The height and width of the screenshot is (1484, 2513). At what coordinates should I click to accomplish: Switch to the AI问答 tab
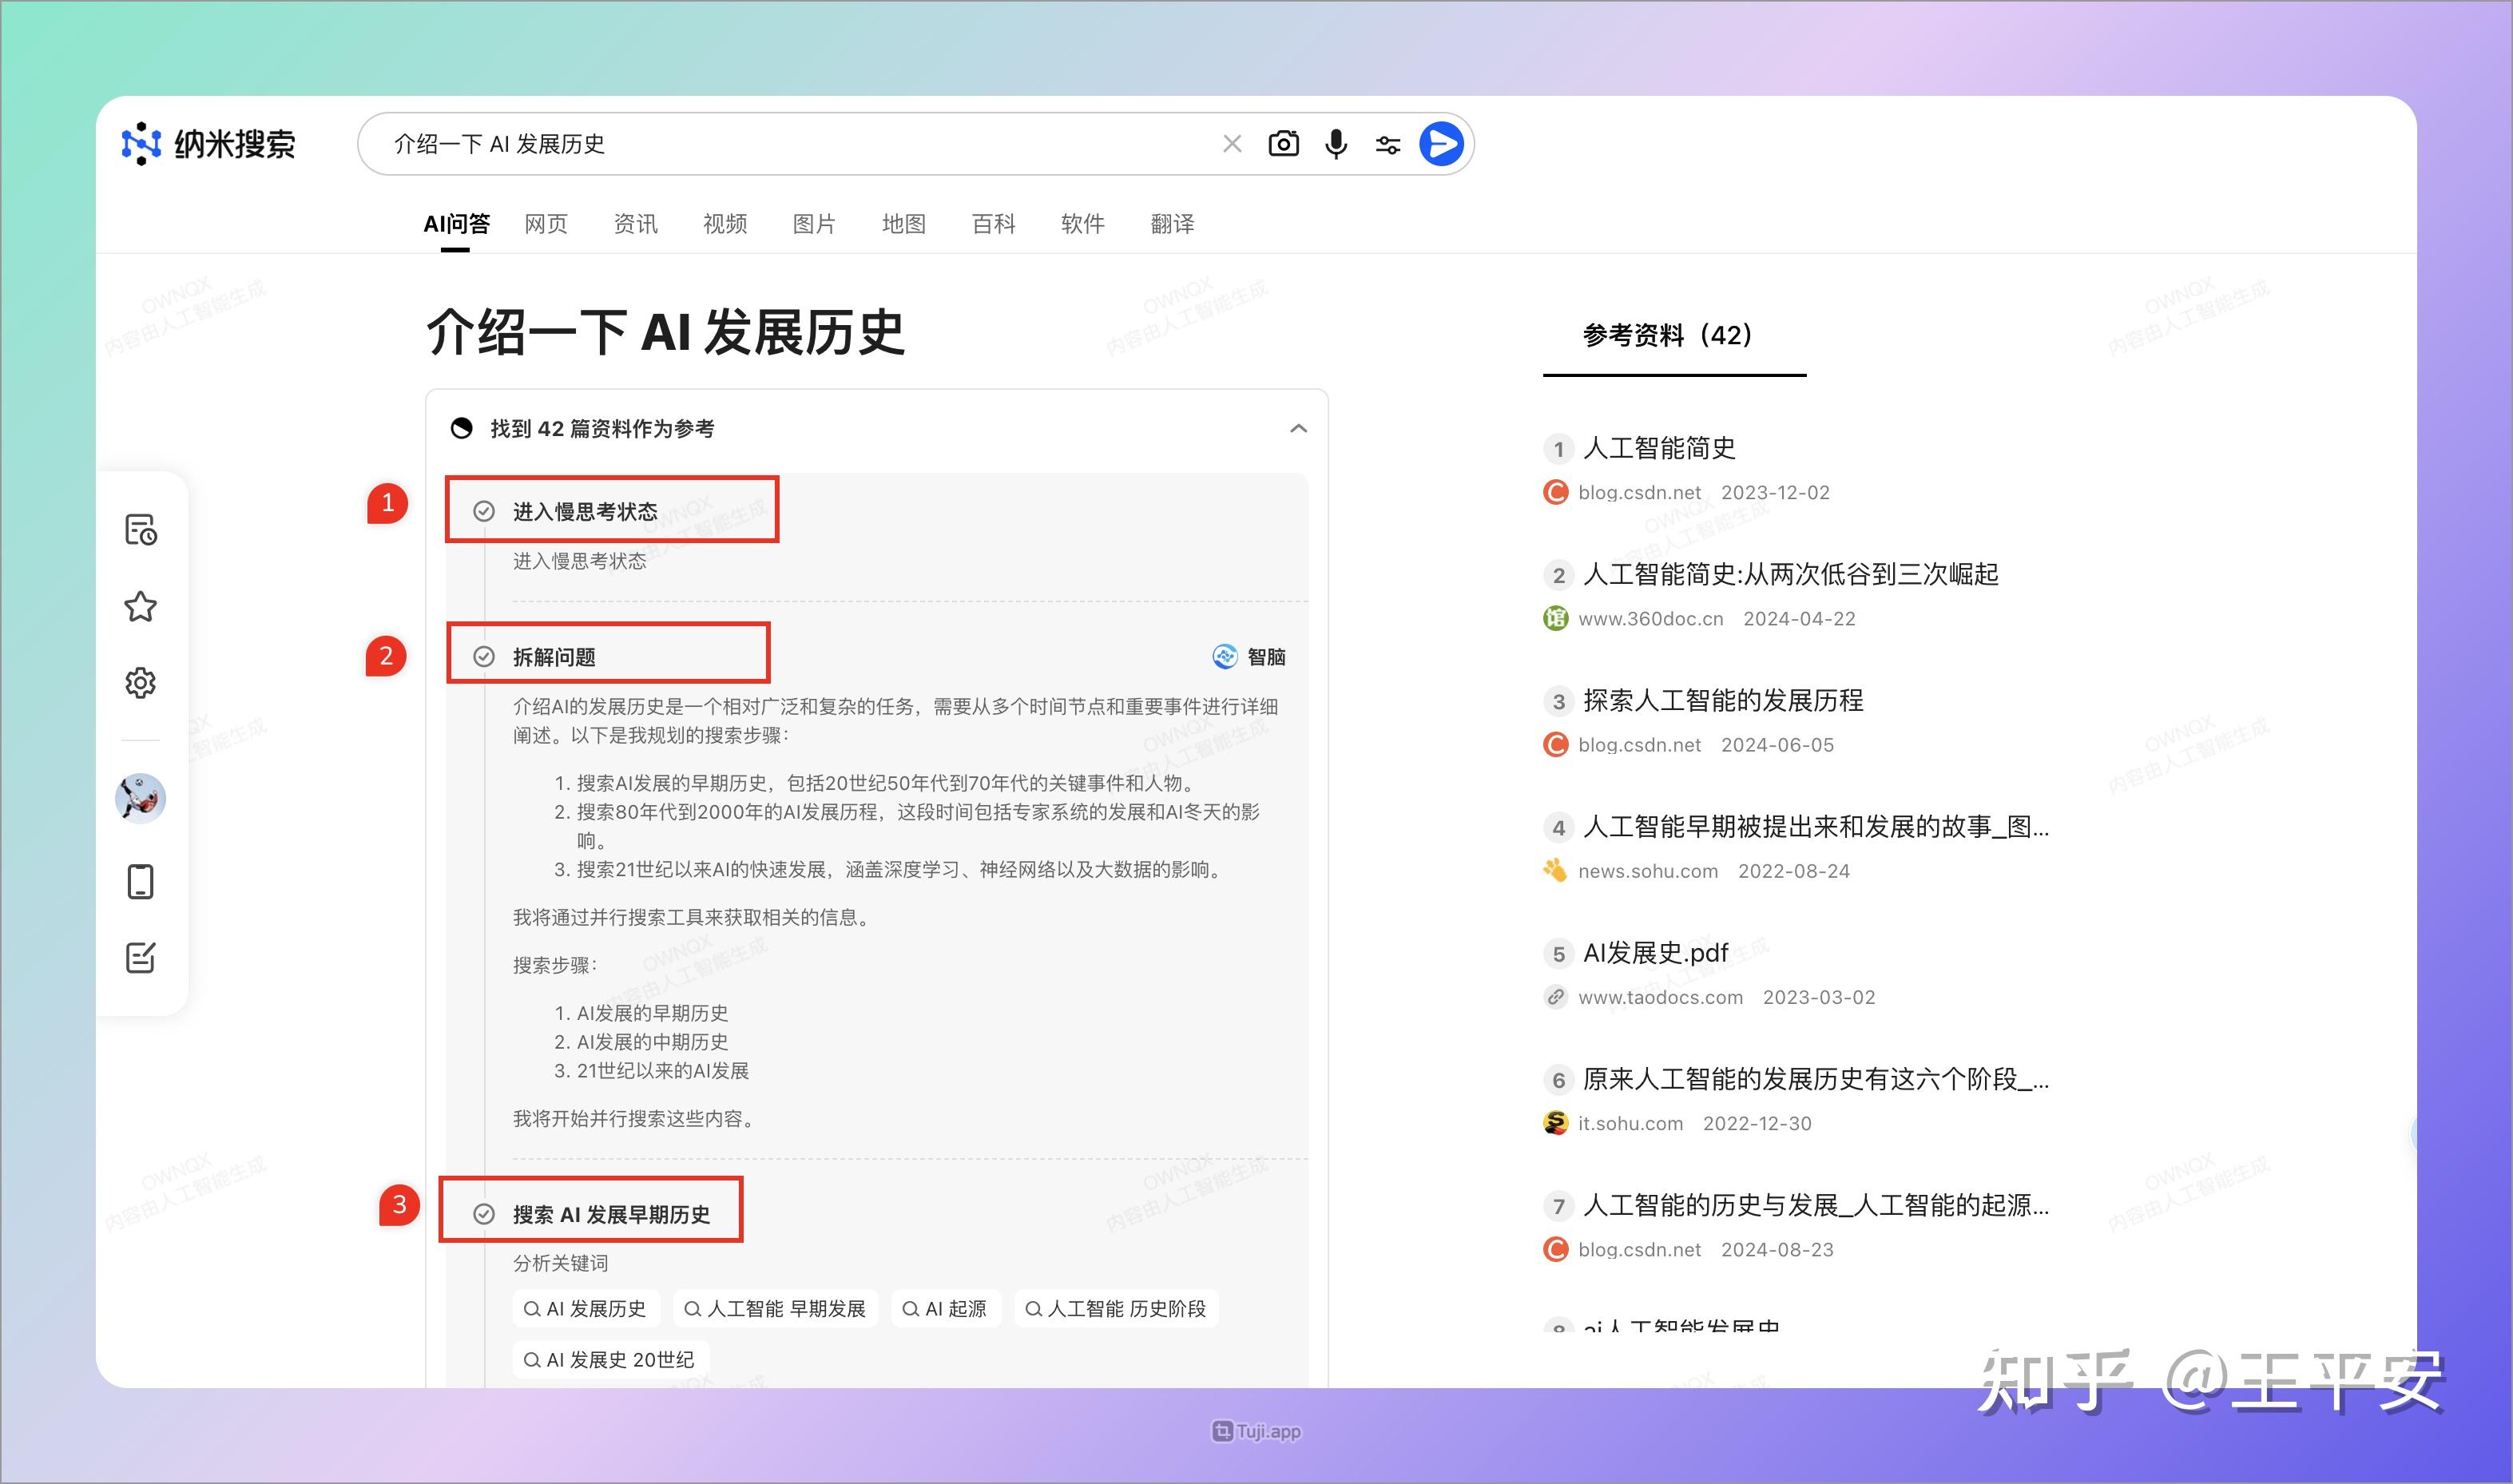(x=456, y=224)
